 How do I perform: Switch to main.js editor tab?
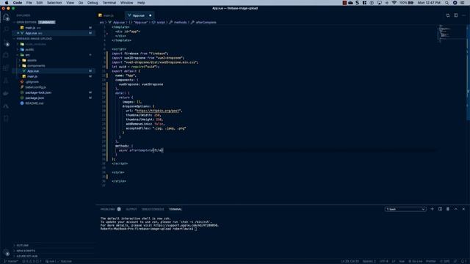pyautogui.click(x=108, y=15)
